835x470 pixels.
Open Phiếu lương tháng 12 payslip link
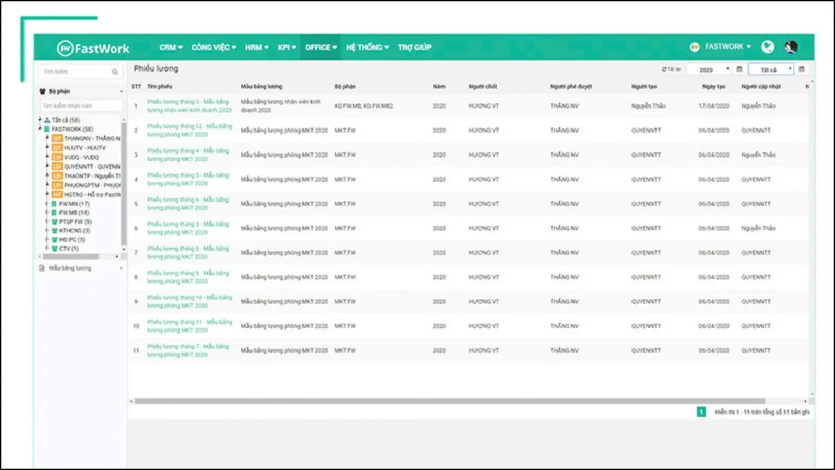[x=189, y=130]
